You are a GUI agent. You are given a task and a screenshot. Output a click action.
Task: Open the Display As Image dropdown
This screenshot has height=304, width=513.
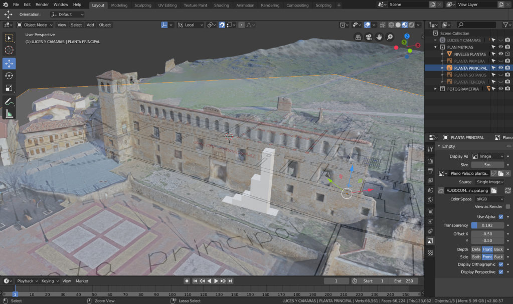point(488,156)
